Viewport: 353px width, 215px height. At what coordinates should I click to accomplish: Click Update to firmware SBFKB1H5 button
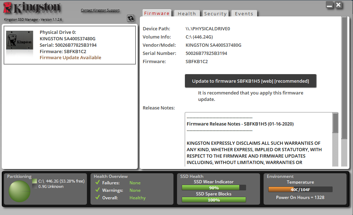click(x=251, y=81)
